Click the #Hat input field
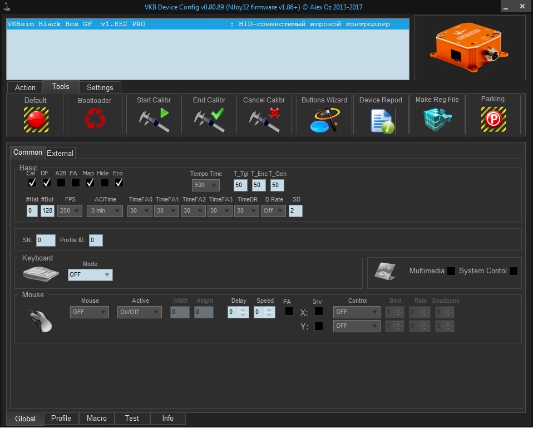533x428 pixels. (x=32, y=211)
